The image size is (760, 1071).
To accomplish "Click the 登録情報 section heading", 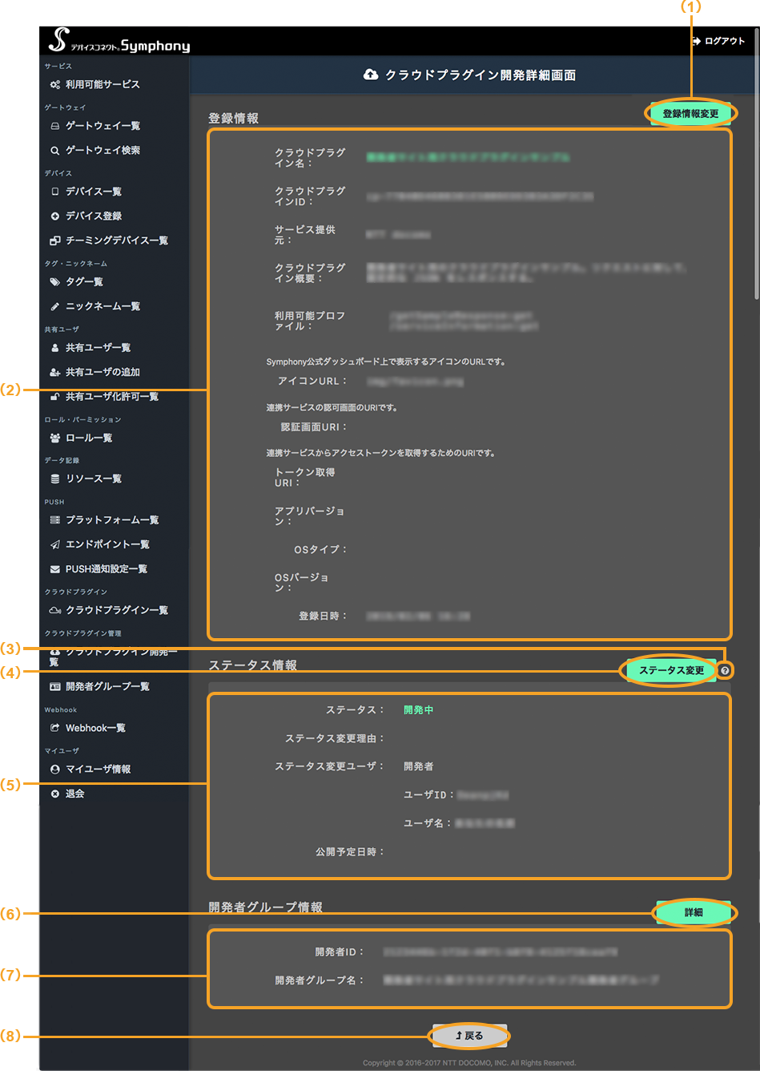I will click(233, 119).
